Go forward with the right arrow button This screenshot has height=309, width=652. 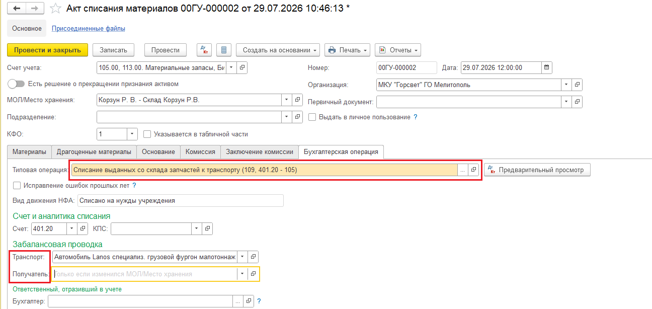34,9
